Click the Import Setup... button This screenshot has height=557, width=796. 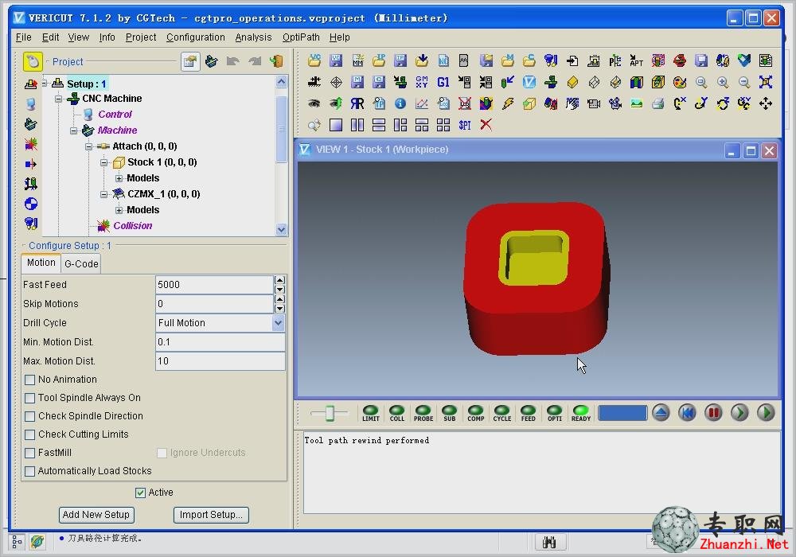coord(211,514)
